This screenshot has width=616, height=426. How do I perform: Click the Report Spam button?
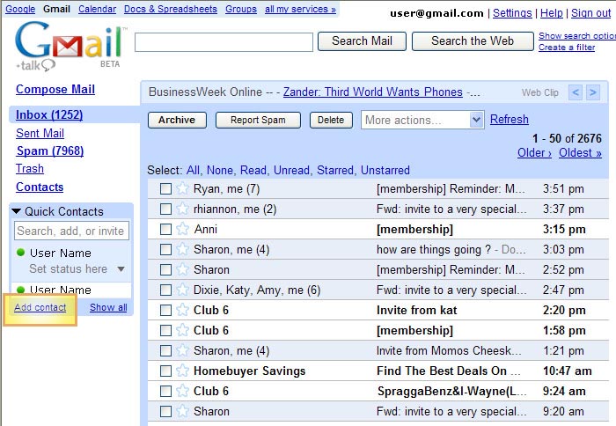pyautogui.click(x=258, y=120)
